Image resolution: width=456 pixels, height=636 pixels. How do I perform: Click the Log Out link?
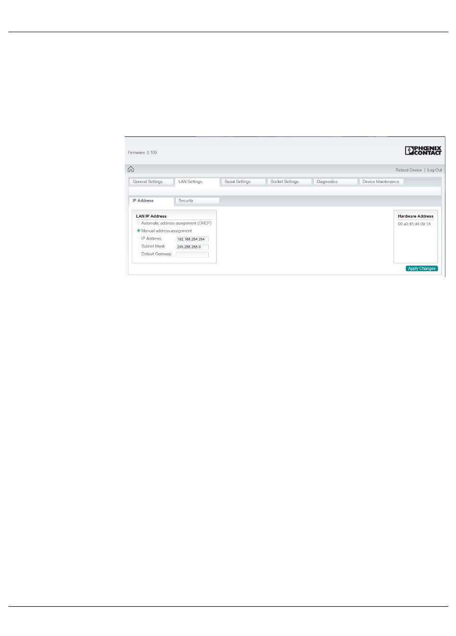[434, 170]
